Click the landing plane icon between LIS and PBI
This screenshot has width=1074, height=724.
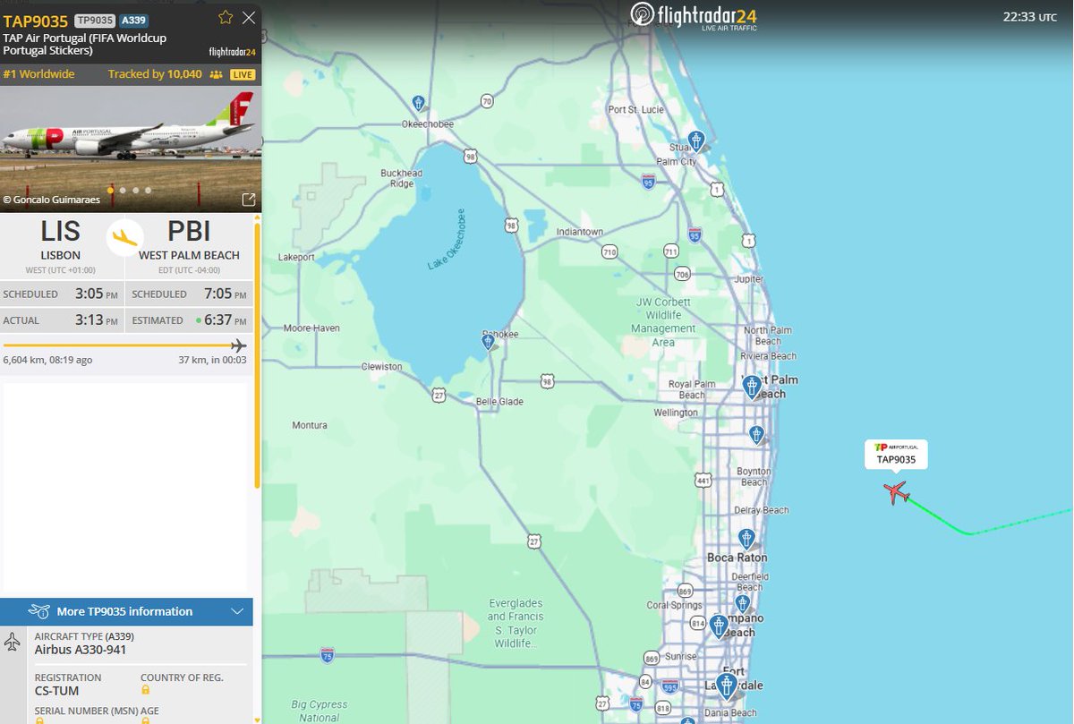(125, 237)
